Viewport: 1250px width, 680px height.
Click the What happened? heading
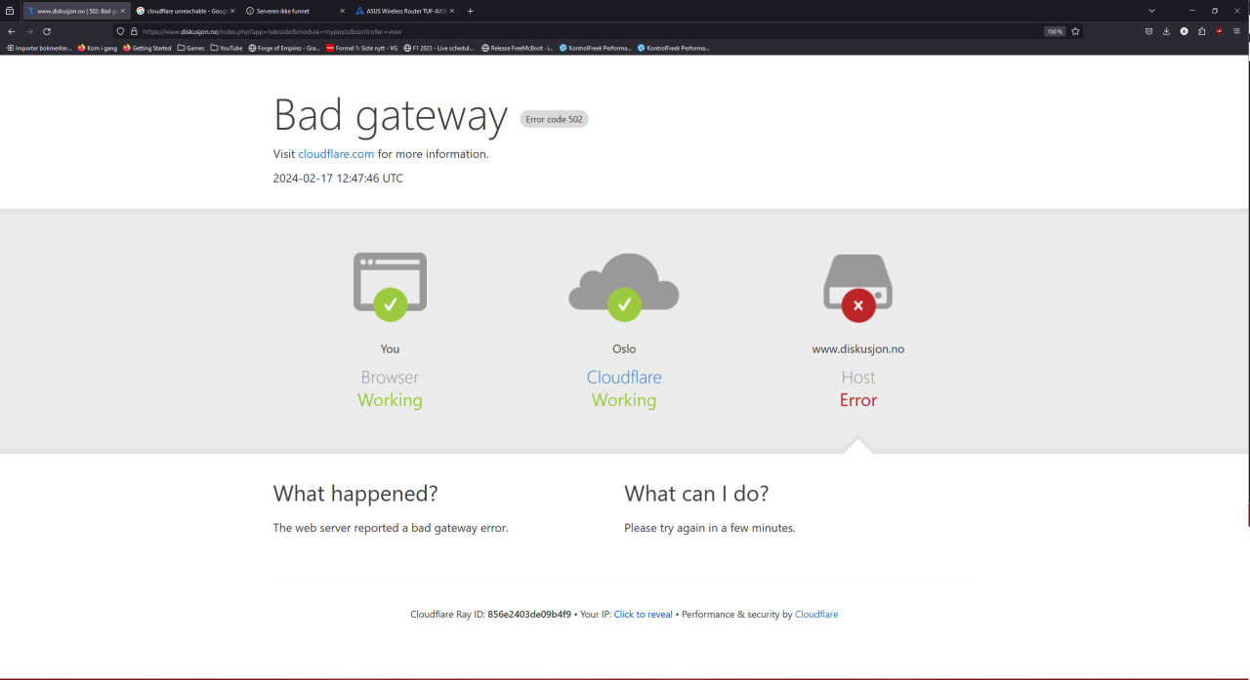(355, 494)
